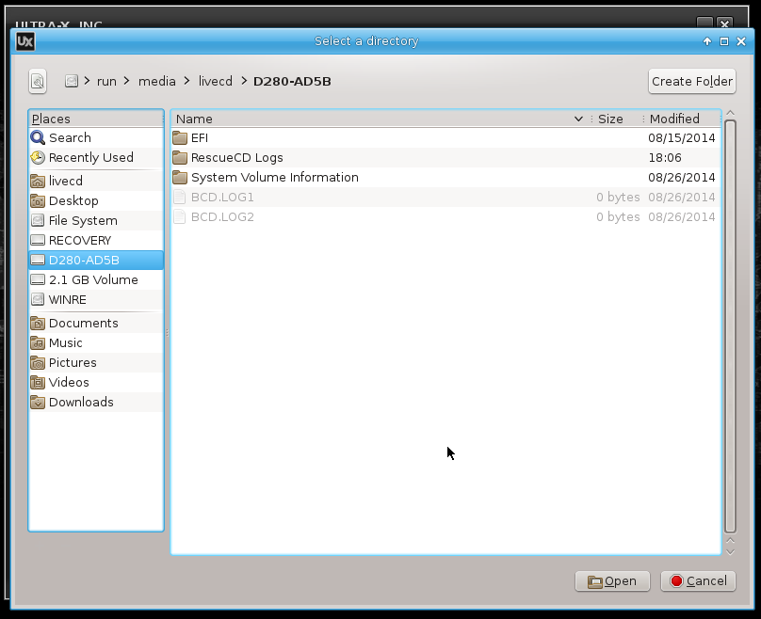Select Search in the Places sidebar
Viewport: 761px width, 619px height.
[70, 138]
